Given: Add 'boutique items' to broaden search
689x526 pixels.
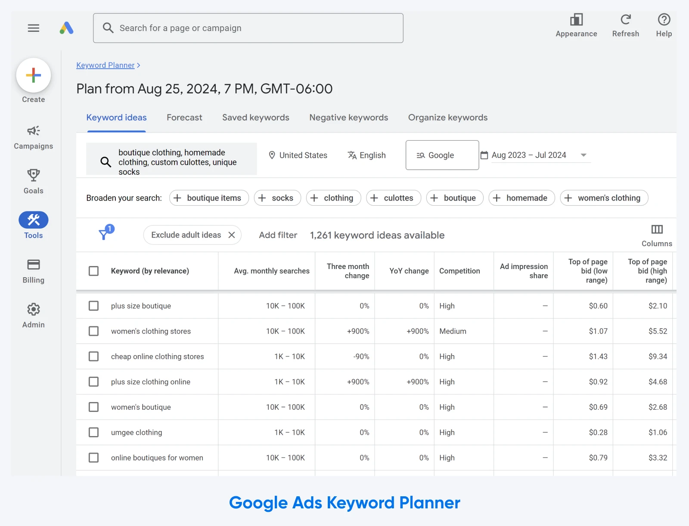Looking at the screenshot, I should tap(209, 198).
